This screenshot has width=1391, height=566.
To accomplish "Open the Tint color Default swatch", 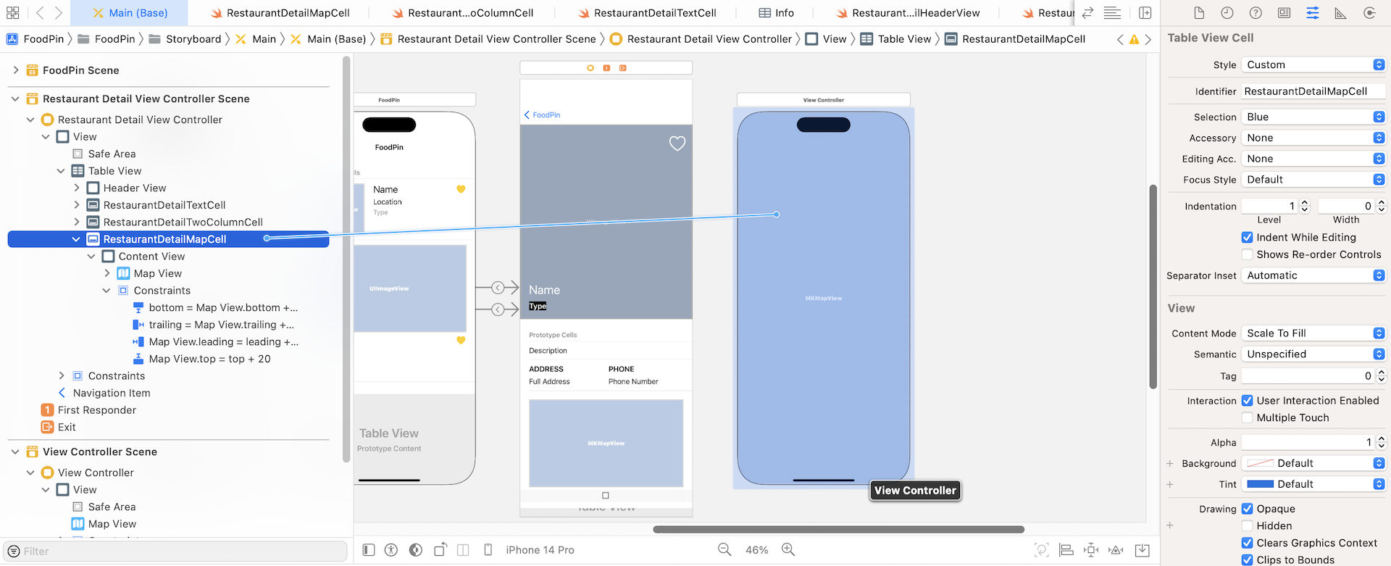I will point(1313,484).
